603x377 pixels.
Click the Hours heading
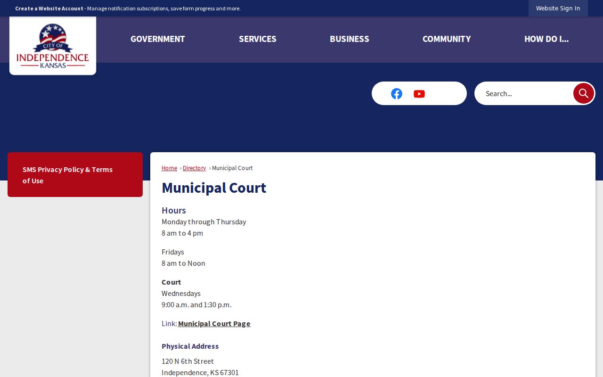coord(174,210)
